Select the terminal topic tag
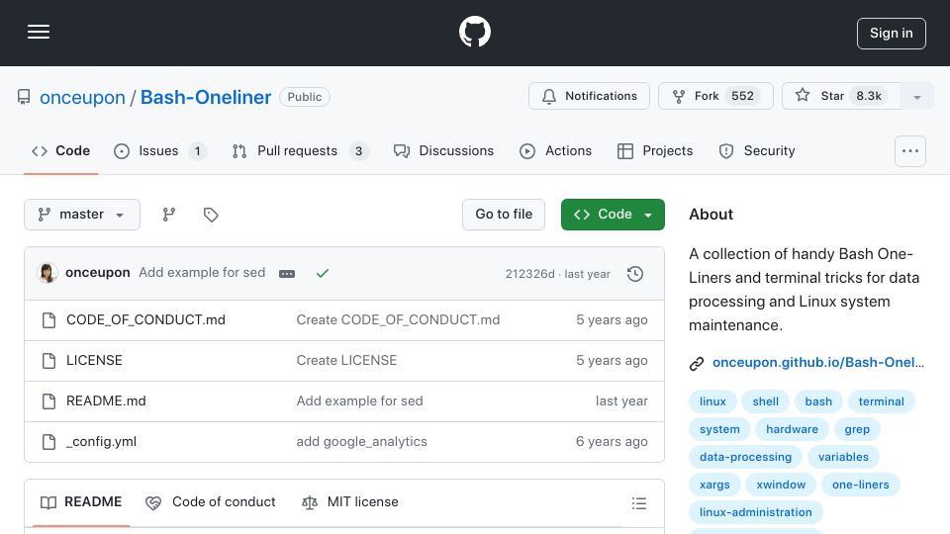 [881, 401]
